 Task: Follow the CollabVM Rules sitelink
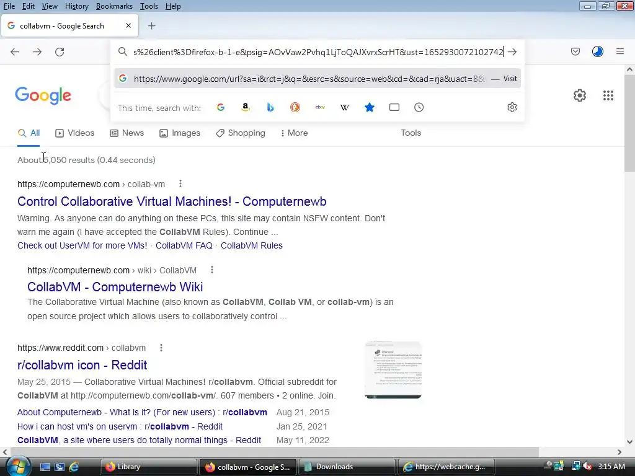click(x=252, y=245)
